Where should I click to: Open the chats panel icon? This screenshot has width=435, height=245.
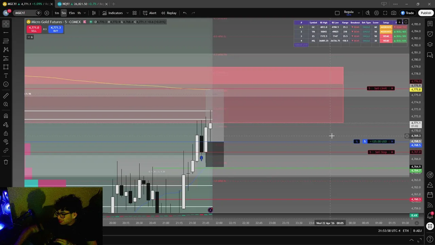pos(430,55)
